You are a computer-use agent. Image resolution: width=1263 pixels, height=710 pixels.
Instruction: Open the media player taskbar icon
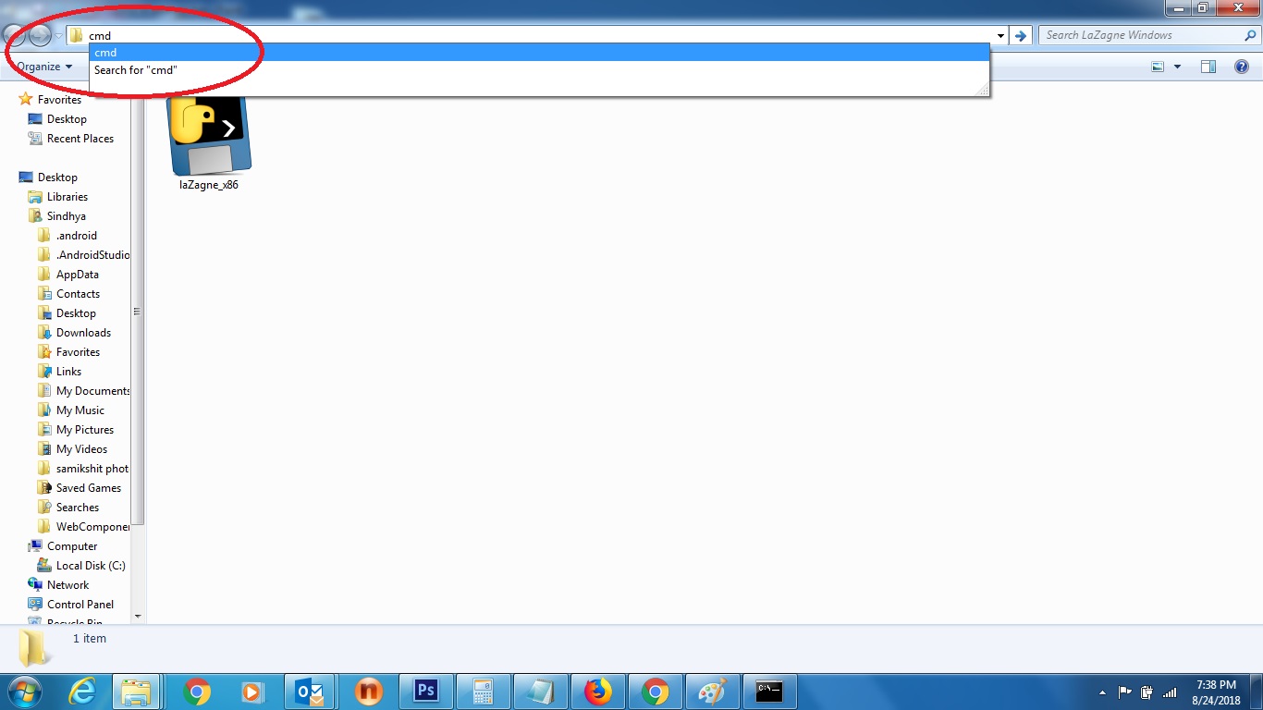coord(251,692)
